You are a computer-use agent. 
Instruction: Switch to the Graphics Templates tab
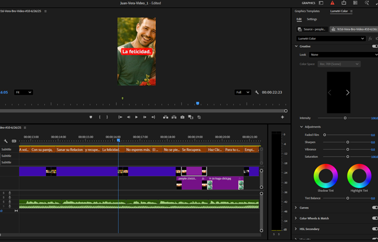(307, 11)
